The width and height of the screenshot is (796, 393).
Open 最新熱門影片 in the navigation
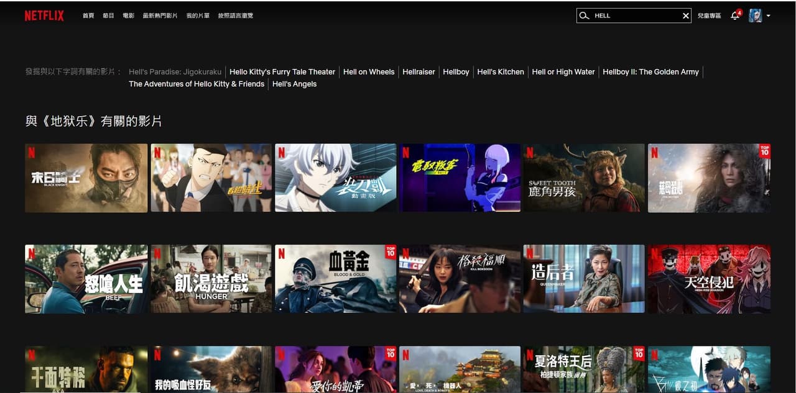pos(160,16)
